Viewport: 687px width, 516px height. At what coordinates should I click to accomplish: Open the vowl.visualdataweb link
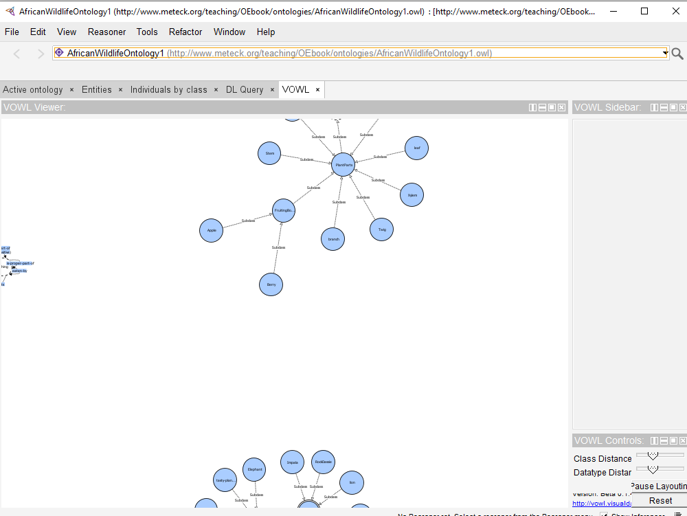pyautogui.click(x=602, y=503)
